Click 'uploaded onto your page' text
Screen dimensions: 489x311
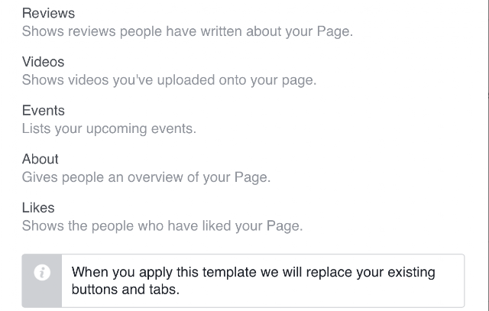coord(237,80)
